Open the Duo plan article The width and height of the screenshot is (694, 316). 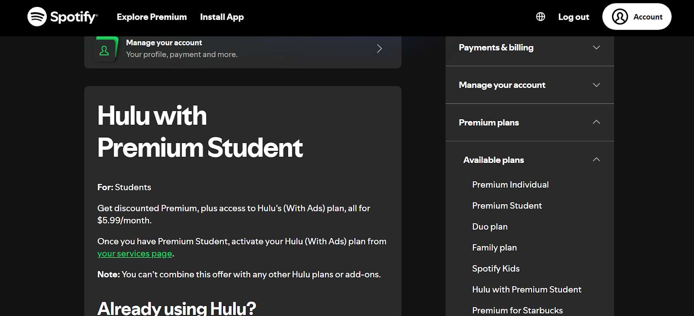tap(490, 227)
